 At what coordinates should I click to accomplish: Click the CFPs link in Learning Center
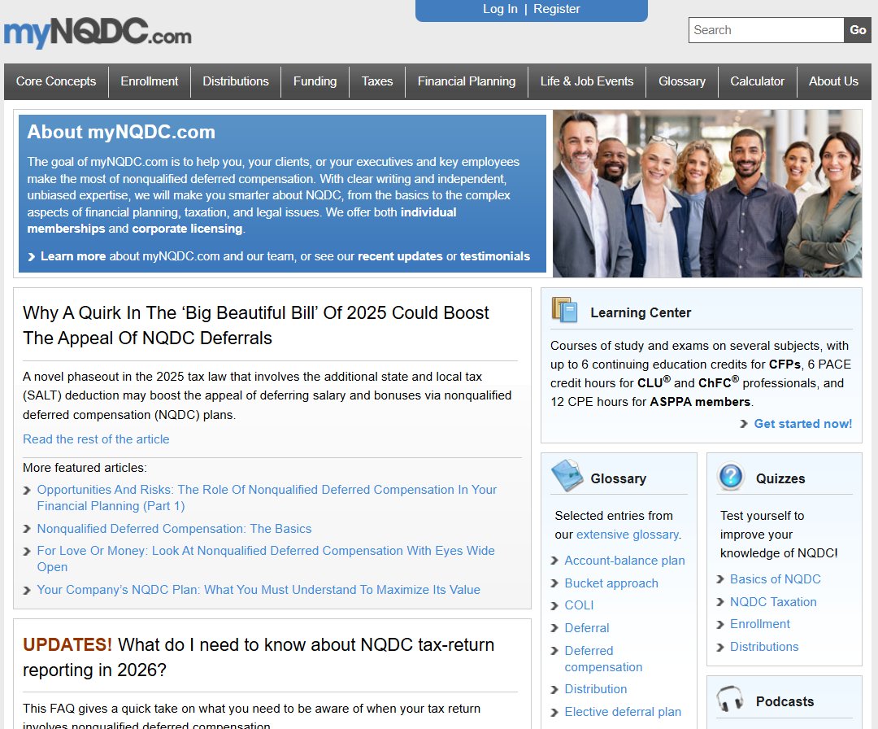tap(785, 364)
